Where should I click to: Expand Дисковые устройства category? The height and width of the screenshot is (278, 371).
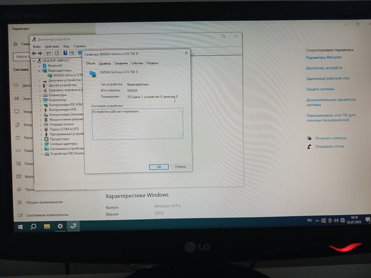click(40, 80)
